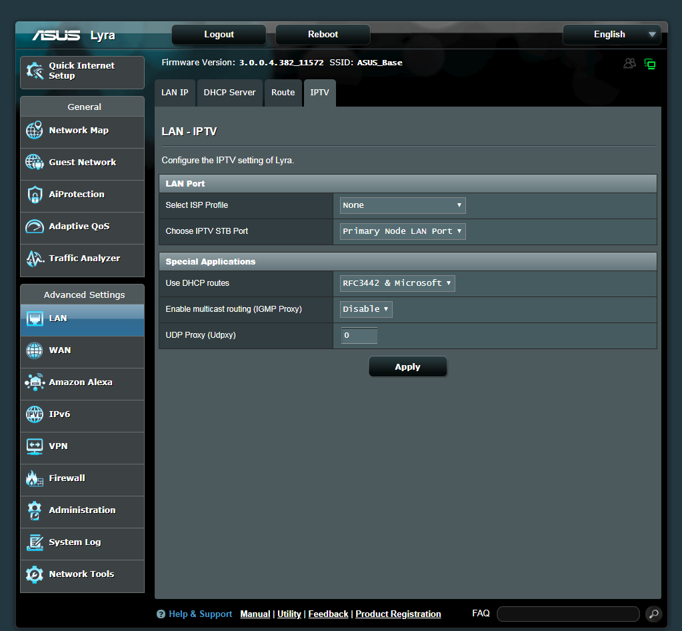This screenshot has width=682, height=631.
Task: Open the Choose IPTV STB Port dropdown
Action: point(402,231)
